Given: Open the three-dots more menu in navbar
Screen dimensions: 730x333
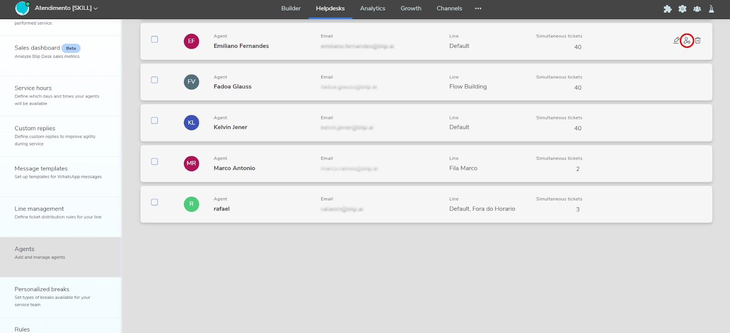Looking at the screenshot, I should coord(478,8).
